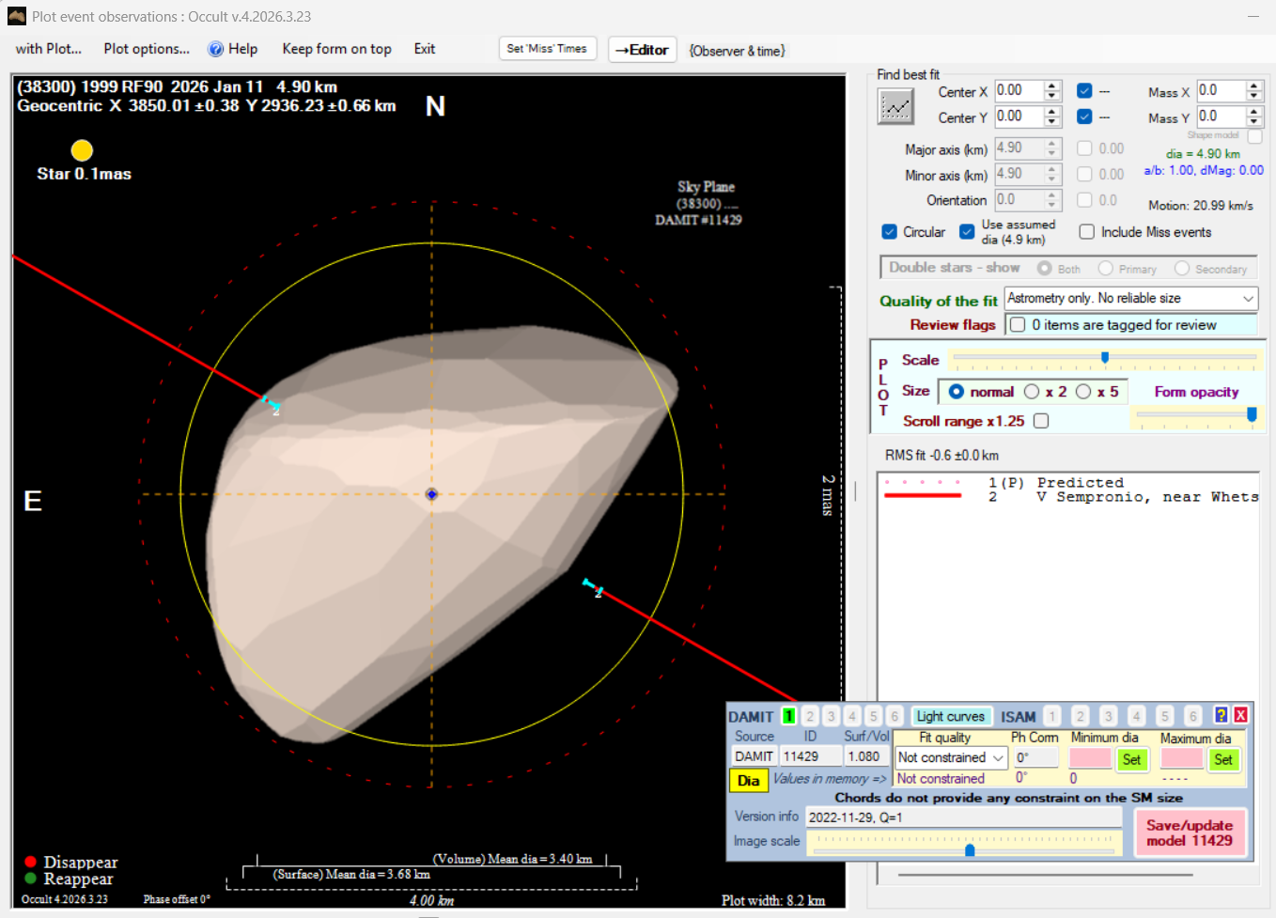
Task: Enable Include Miss events checkbox
Action: (x=1087, y=232)
